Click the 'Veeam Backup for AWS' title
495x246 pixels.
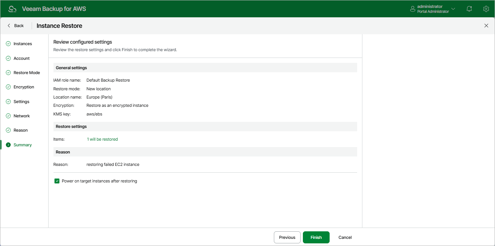point(54,9)
